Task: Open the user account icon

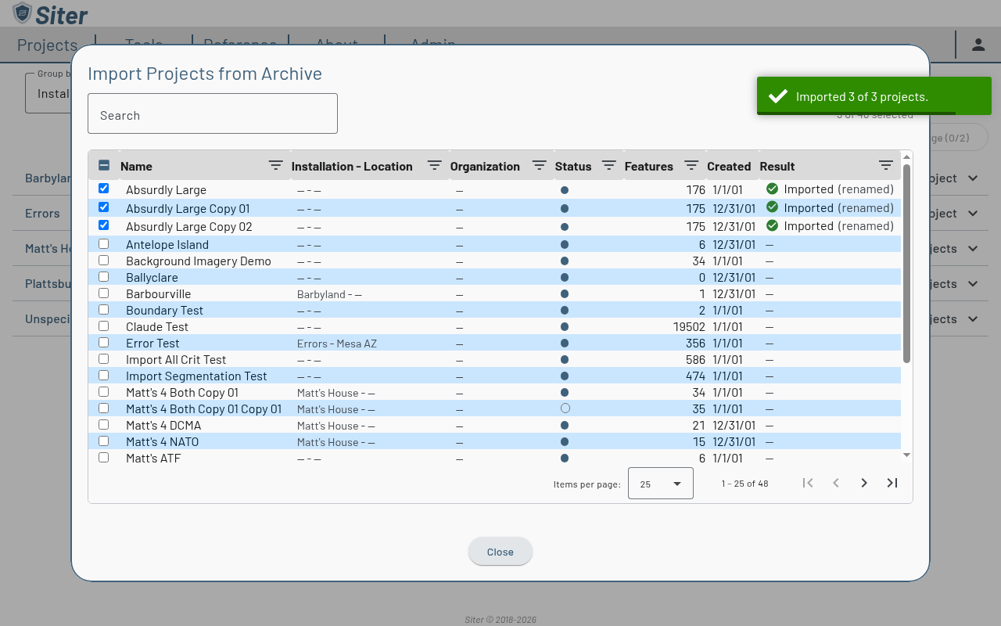Action: [x=978, y=45]
